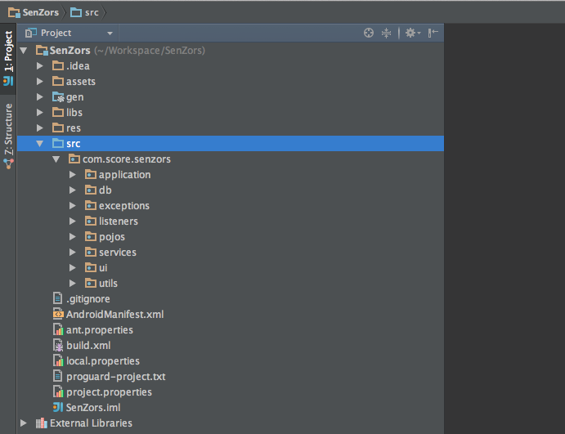Click the SenZors.iml file icon
The height and width of the screenshot is (434, 565).
pos(58,407)
